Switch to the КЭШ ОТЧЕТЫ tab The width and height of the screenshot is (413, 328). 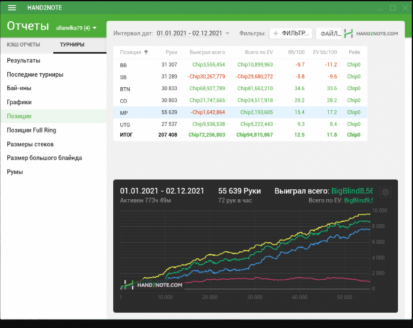click(24, 45)
